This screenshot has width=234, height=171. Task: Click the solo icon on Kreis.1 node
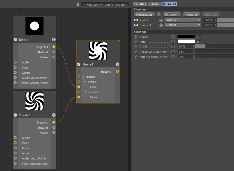point(54,40)
